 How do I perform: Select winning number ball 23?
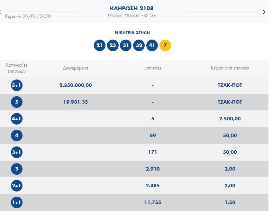click(x=113, y=45)
